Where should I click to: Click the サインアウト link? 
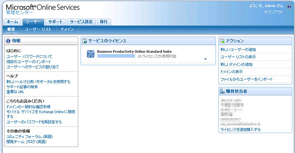tap(273, 12)
